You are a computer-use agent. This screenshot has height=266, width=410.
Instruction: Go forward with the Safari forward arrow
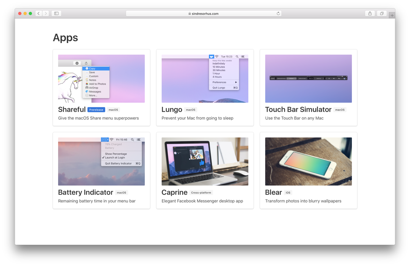46,13
